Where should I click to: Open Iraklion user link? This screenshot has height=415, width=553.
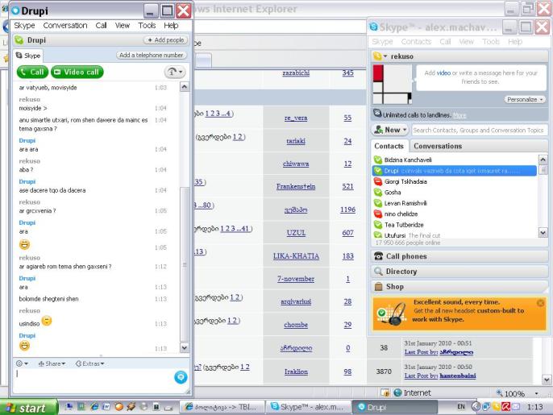pos(296,371)
